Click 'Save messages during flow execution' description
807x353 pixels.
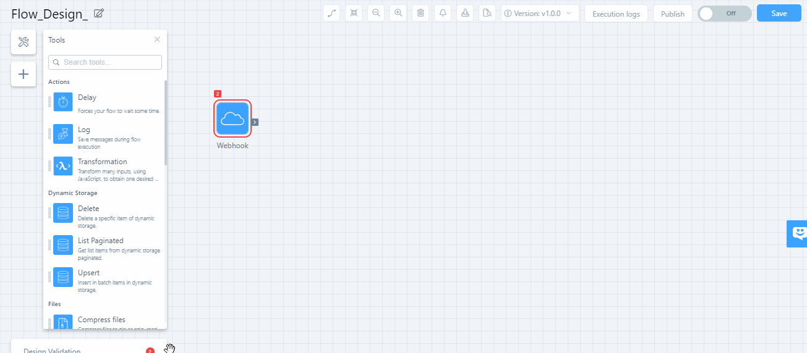[x=109, y=143]
